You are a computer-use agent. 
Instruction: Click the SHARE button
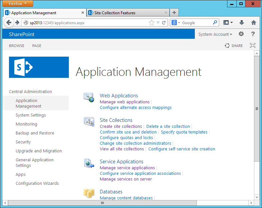(x=234, y=46)
